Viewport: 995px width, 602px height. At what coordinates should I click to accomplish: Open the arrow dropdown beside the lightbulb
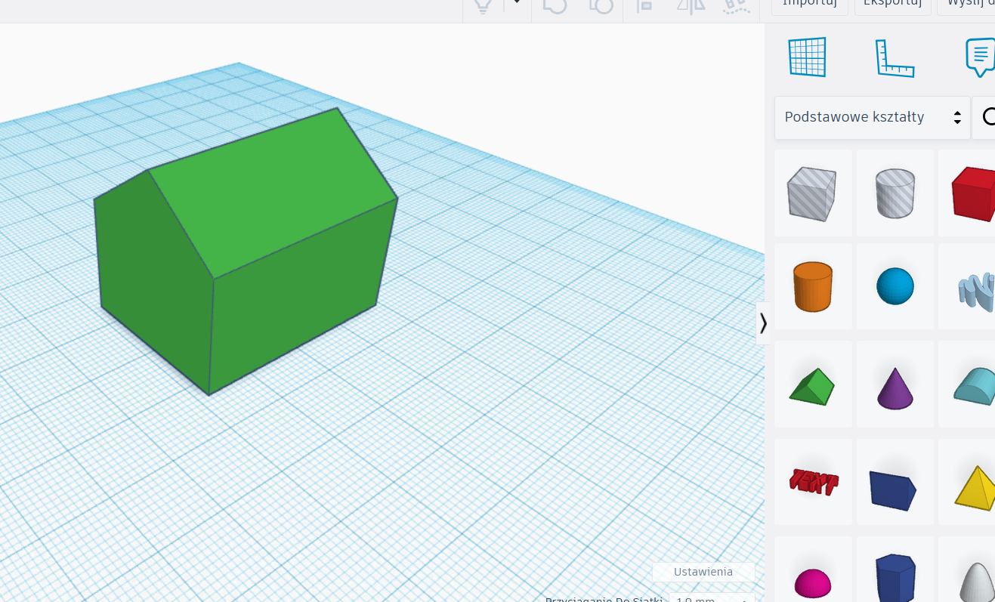pos(517,3)
